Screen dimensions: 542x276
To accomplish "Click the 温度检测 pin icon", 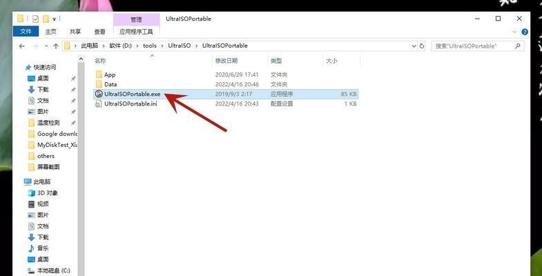I will [73, 123].
